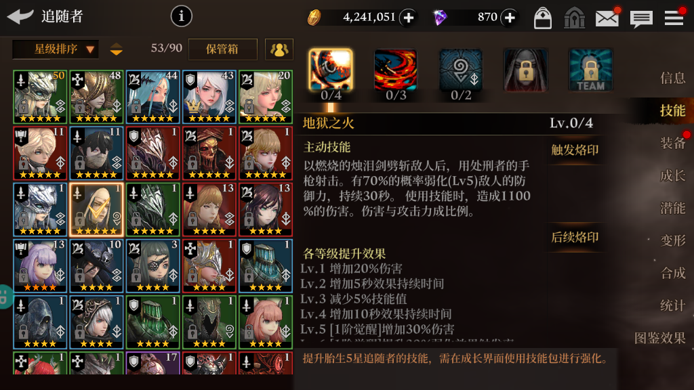The height and width of the screenshot is (390, 694).
Task: Open the hamburger main menu
Action: click(674, 18)
